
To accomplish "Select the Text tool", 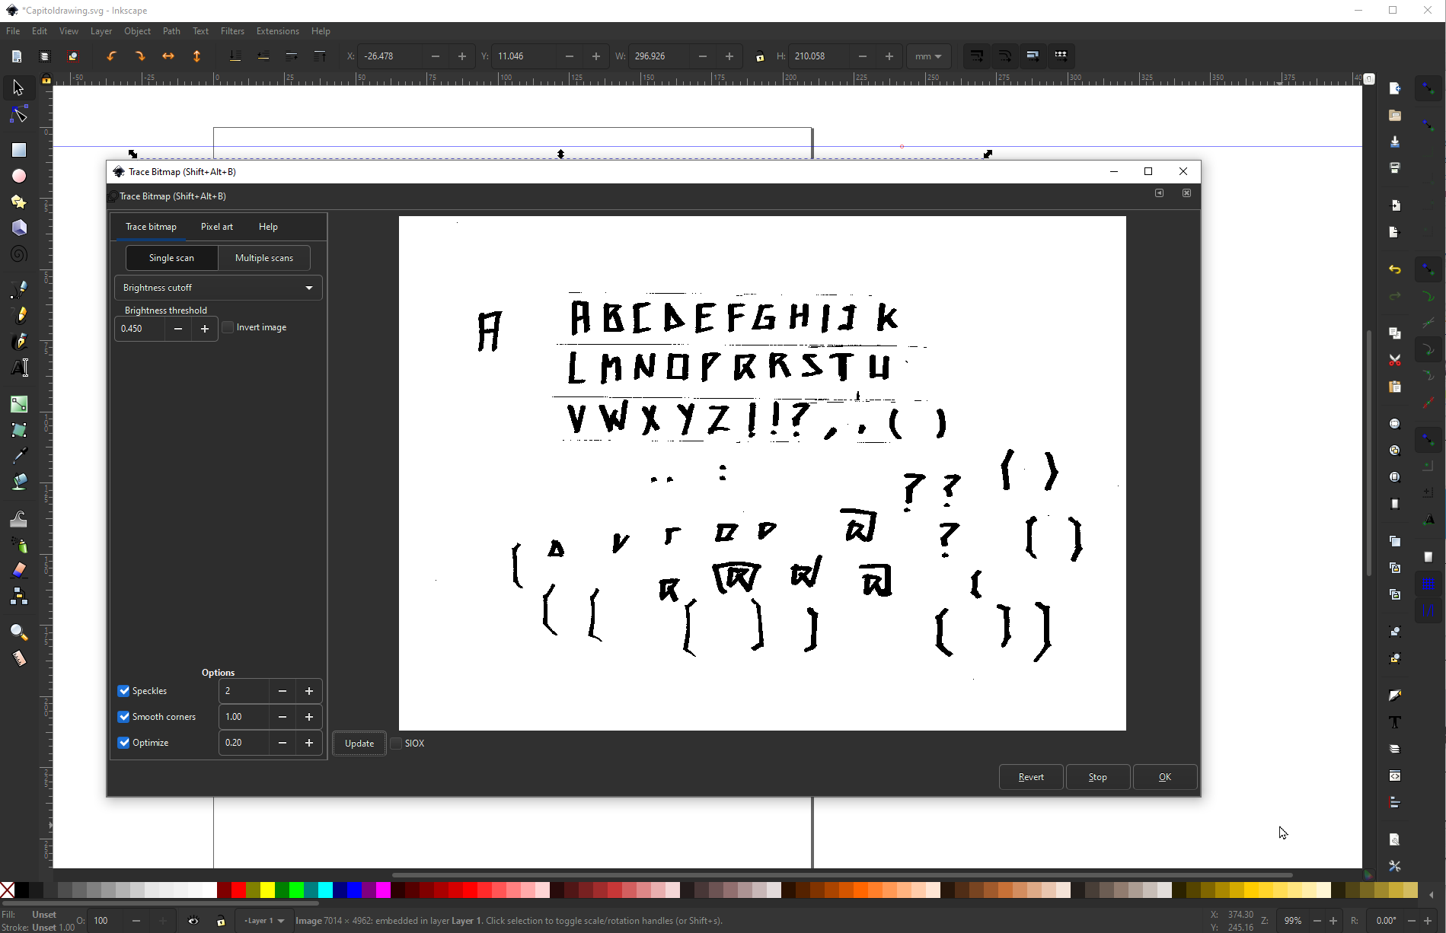I will point(20,368).
